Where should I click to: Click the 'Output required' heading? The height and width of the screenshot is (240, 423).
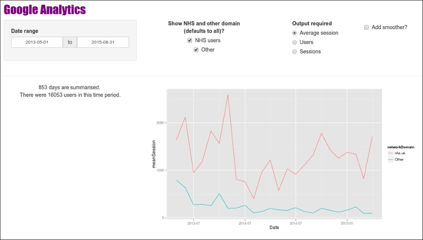point(312,23)
